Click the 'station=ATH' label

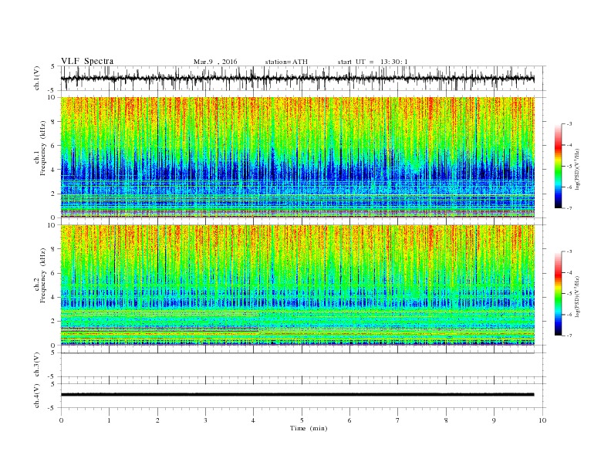(x=286, y=62)
